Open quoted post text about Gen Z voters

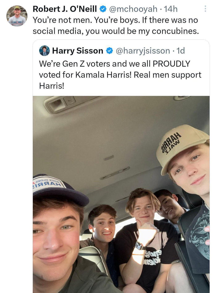(x=120, y=75)
